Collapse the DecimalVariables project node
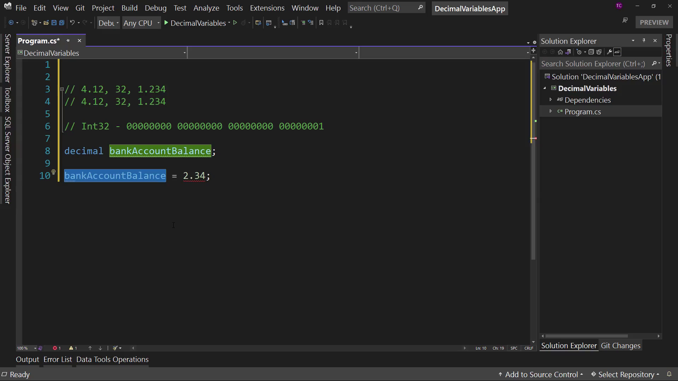The width and height of the screenshot is (678, 381). pos(545,88)
